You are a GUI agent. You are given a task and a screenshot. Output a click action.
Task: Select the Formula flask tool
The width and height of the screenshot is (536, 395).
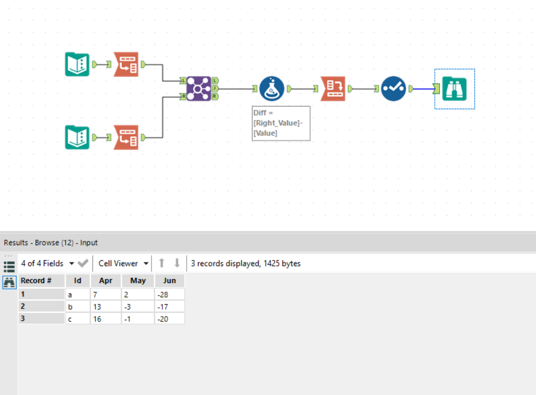point(272,89)
